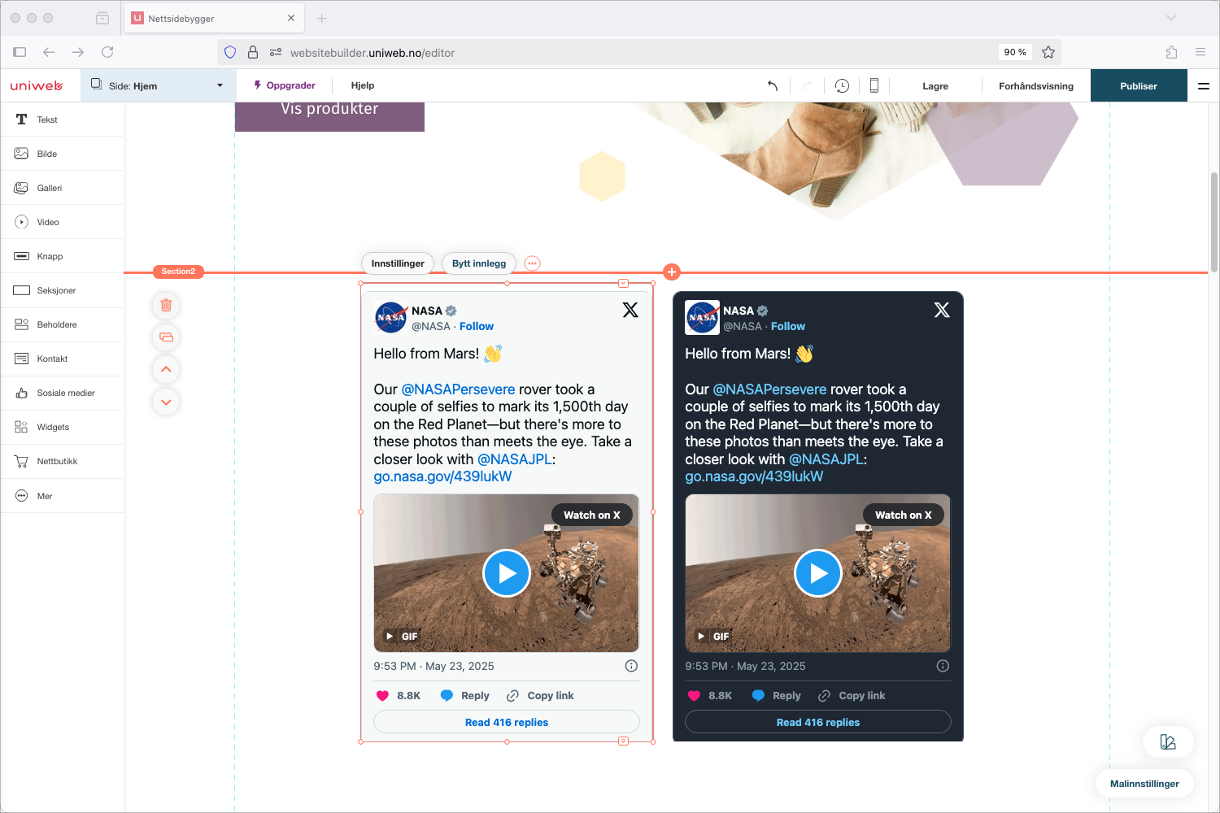1220x813 pixels.
Task: Publish the site with Publiser
Action: (x=1139, y=85)
